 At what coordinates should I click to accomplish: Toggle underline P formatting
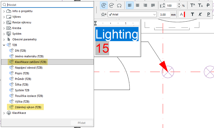point(208,14)
